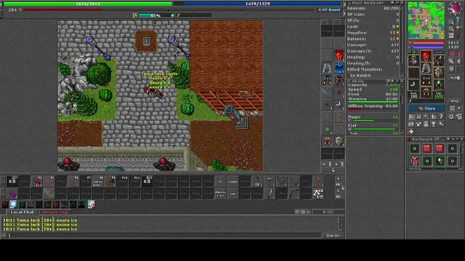This screenshot has height=261, width=465.
Task: Toggle the red crossed swords icon
Action: point(452,54)
